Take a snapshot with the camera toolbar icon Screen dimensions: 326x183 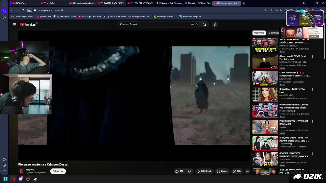276,10
